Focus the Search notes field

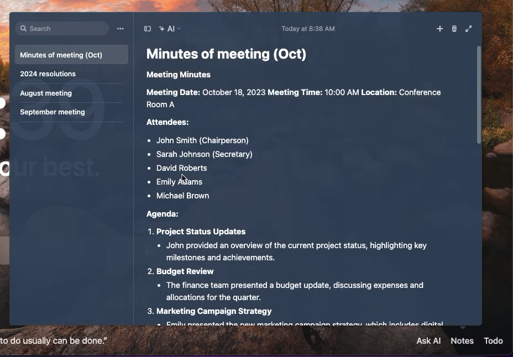62,28
